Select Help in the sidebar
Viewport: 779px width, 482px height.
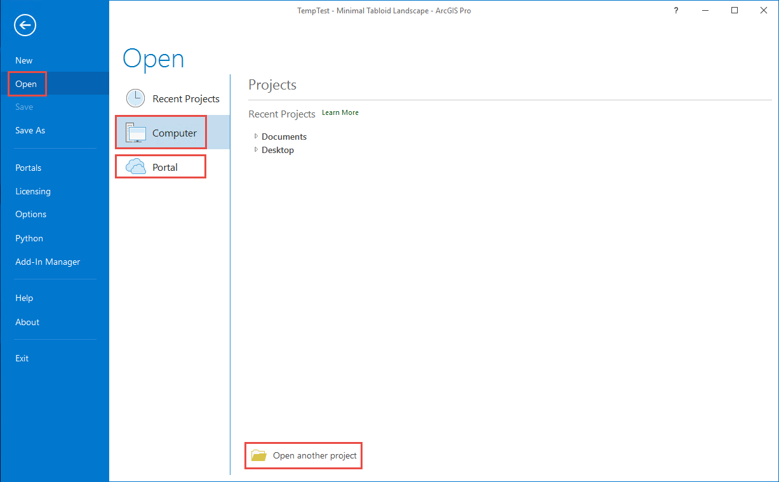coord(24,298)
